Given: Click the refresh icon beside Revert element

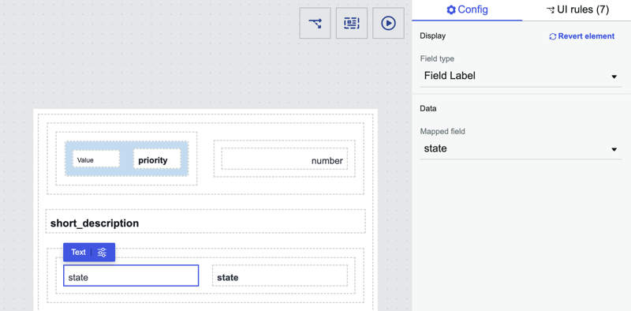Looking at the screenshot, I should pyautogui.click(x=553, y=36).
